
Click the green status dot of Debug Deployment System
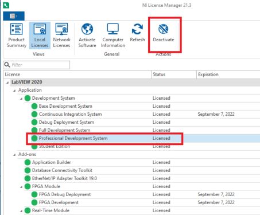point(34,122)
